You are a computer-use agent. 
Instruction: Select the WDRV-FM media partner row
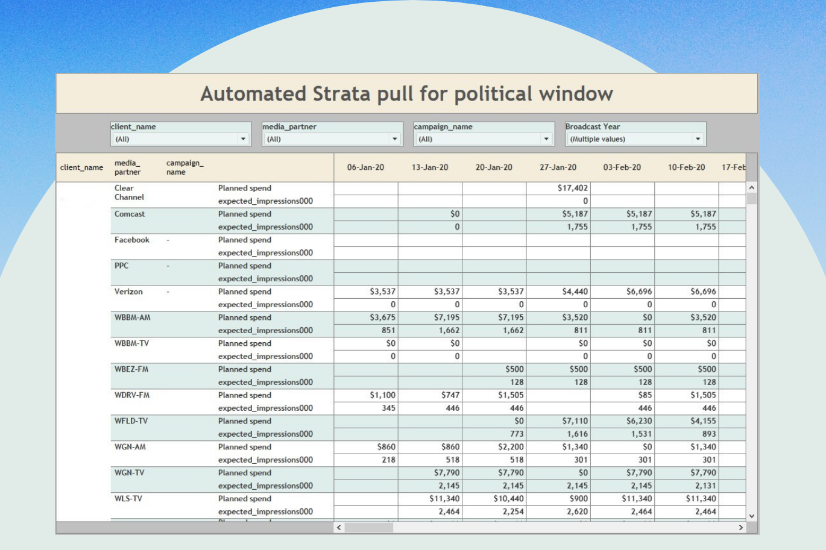click(132, 395)
